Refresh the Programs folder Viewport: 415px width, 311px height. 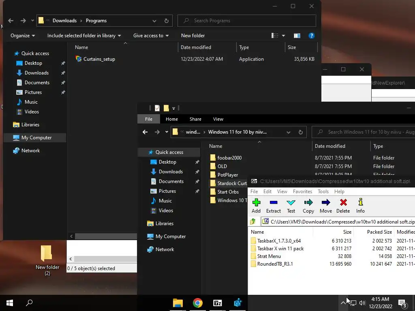pyautogui.click(x=167, y=21)
